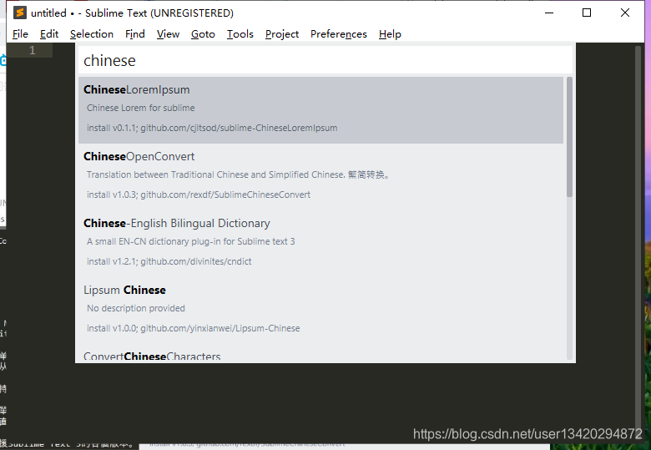This screenshot has width=651, height=450.
Task: Click the Sublime Text logo icon in title bar
Action: pyautogui.click(x=19, y=13)
